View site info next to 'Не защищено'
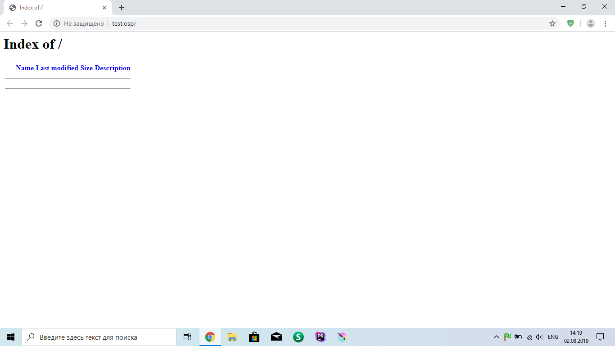The width and height of the screenshot is (615, 346). click(x=57, y=23)
